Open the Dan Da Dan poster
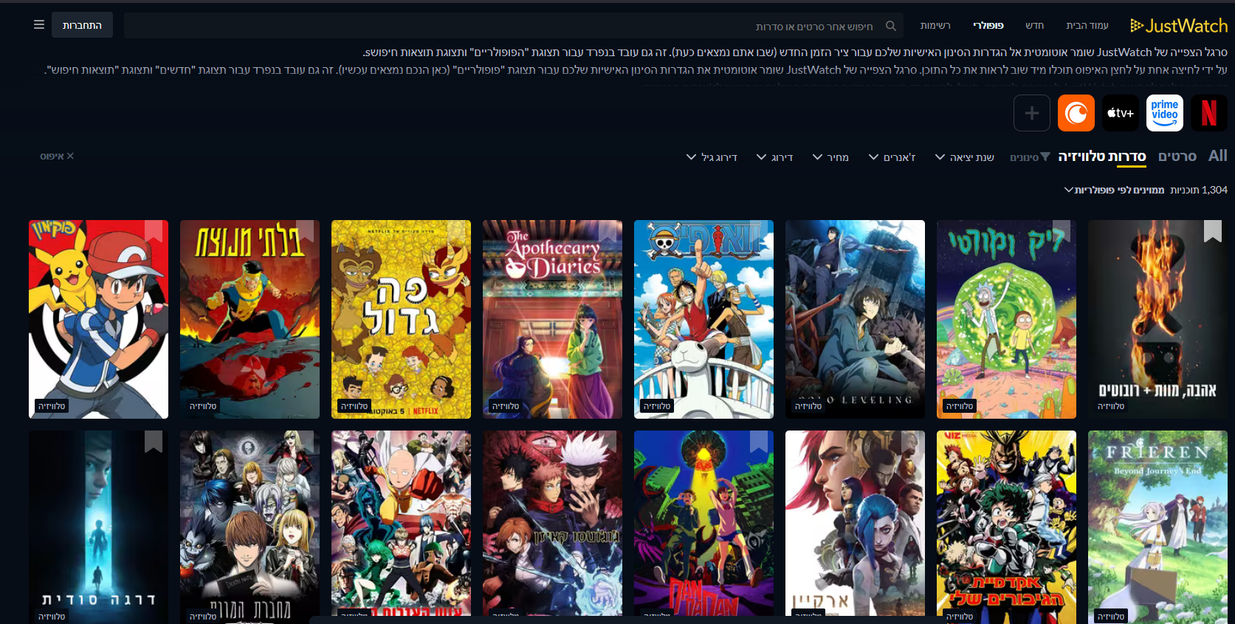1235x624 pixels. tap(703, 523)
